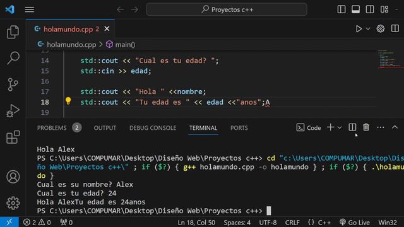Change indentation via Spaces: 4
This screenshot has width=404, height=227.
pyautogui.click(x=237, y=223)
